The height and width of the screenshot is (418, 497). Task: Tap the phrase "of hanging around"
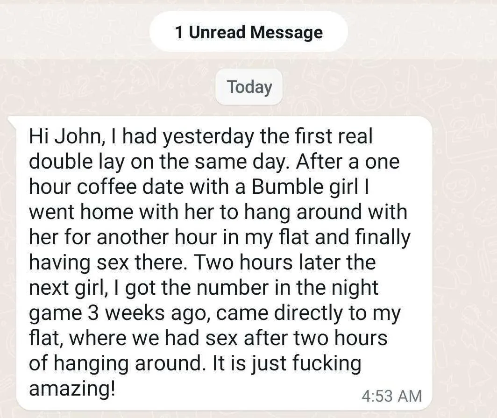tap(115, 364)
